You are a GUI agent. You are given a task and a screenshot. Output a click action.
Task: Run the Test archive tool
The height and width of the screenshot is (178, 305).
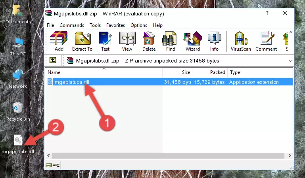(x=105, y=41)
